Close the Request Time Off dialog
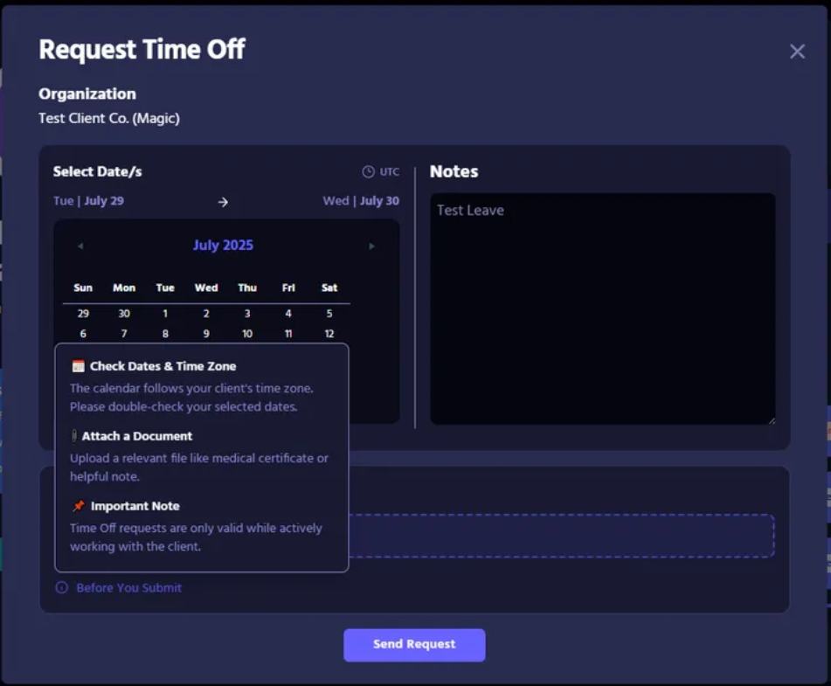831x686 pixels. click(797, 52)
